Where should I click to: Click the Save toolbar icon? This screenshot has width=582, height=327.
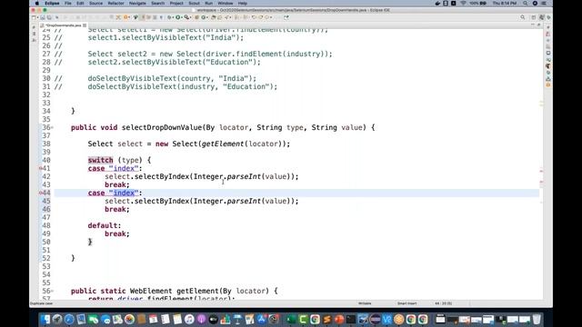tap(43, 17)
